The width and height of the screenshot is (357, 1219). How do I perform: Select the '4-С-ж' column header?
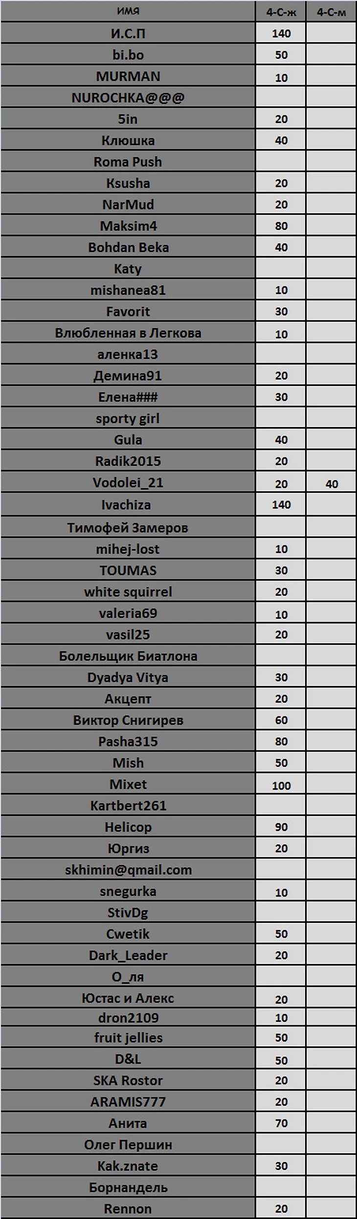[x=281, y=12]
